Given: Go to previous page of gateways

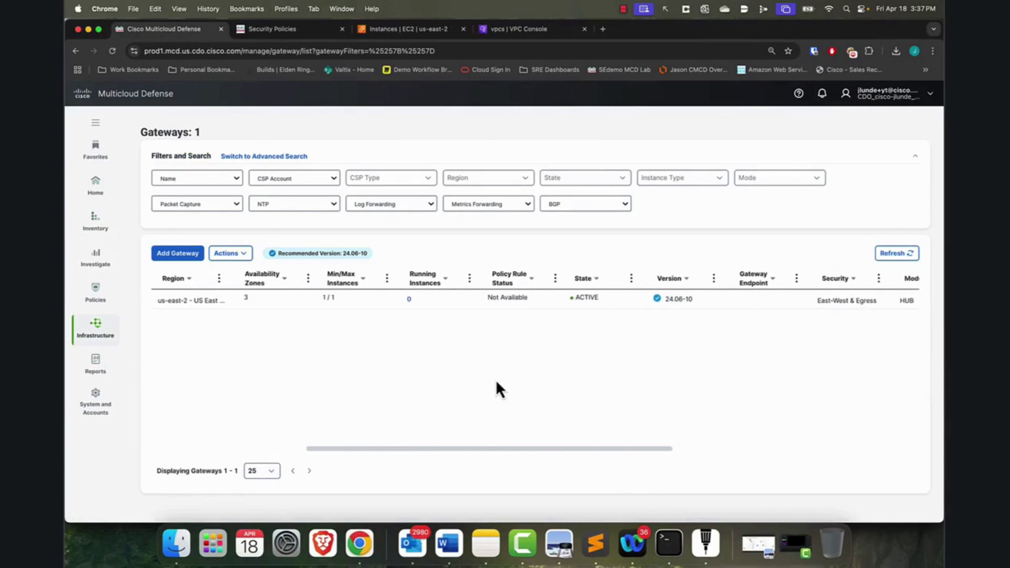Looking at the screenshot, I should [x=293, y=471].
